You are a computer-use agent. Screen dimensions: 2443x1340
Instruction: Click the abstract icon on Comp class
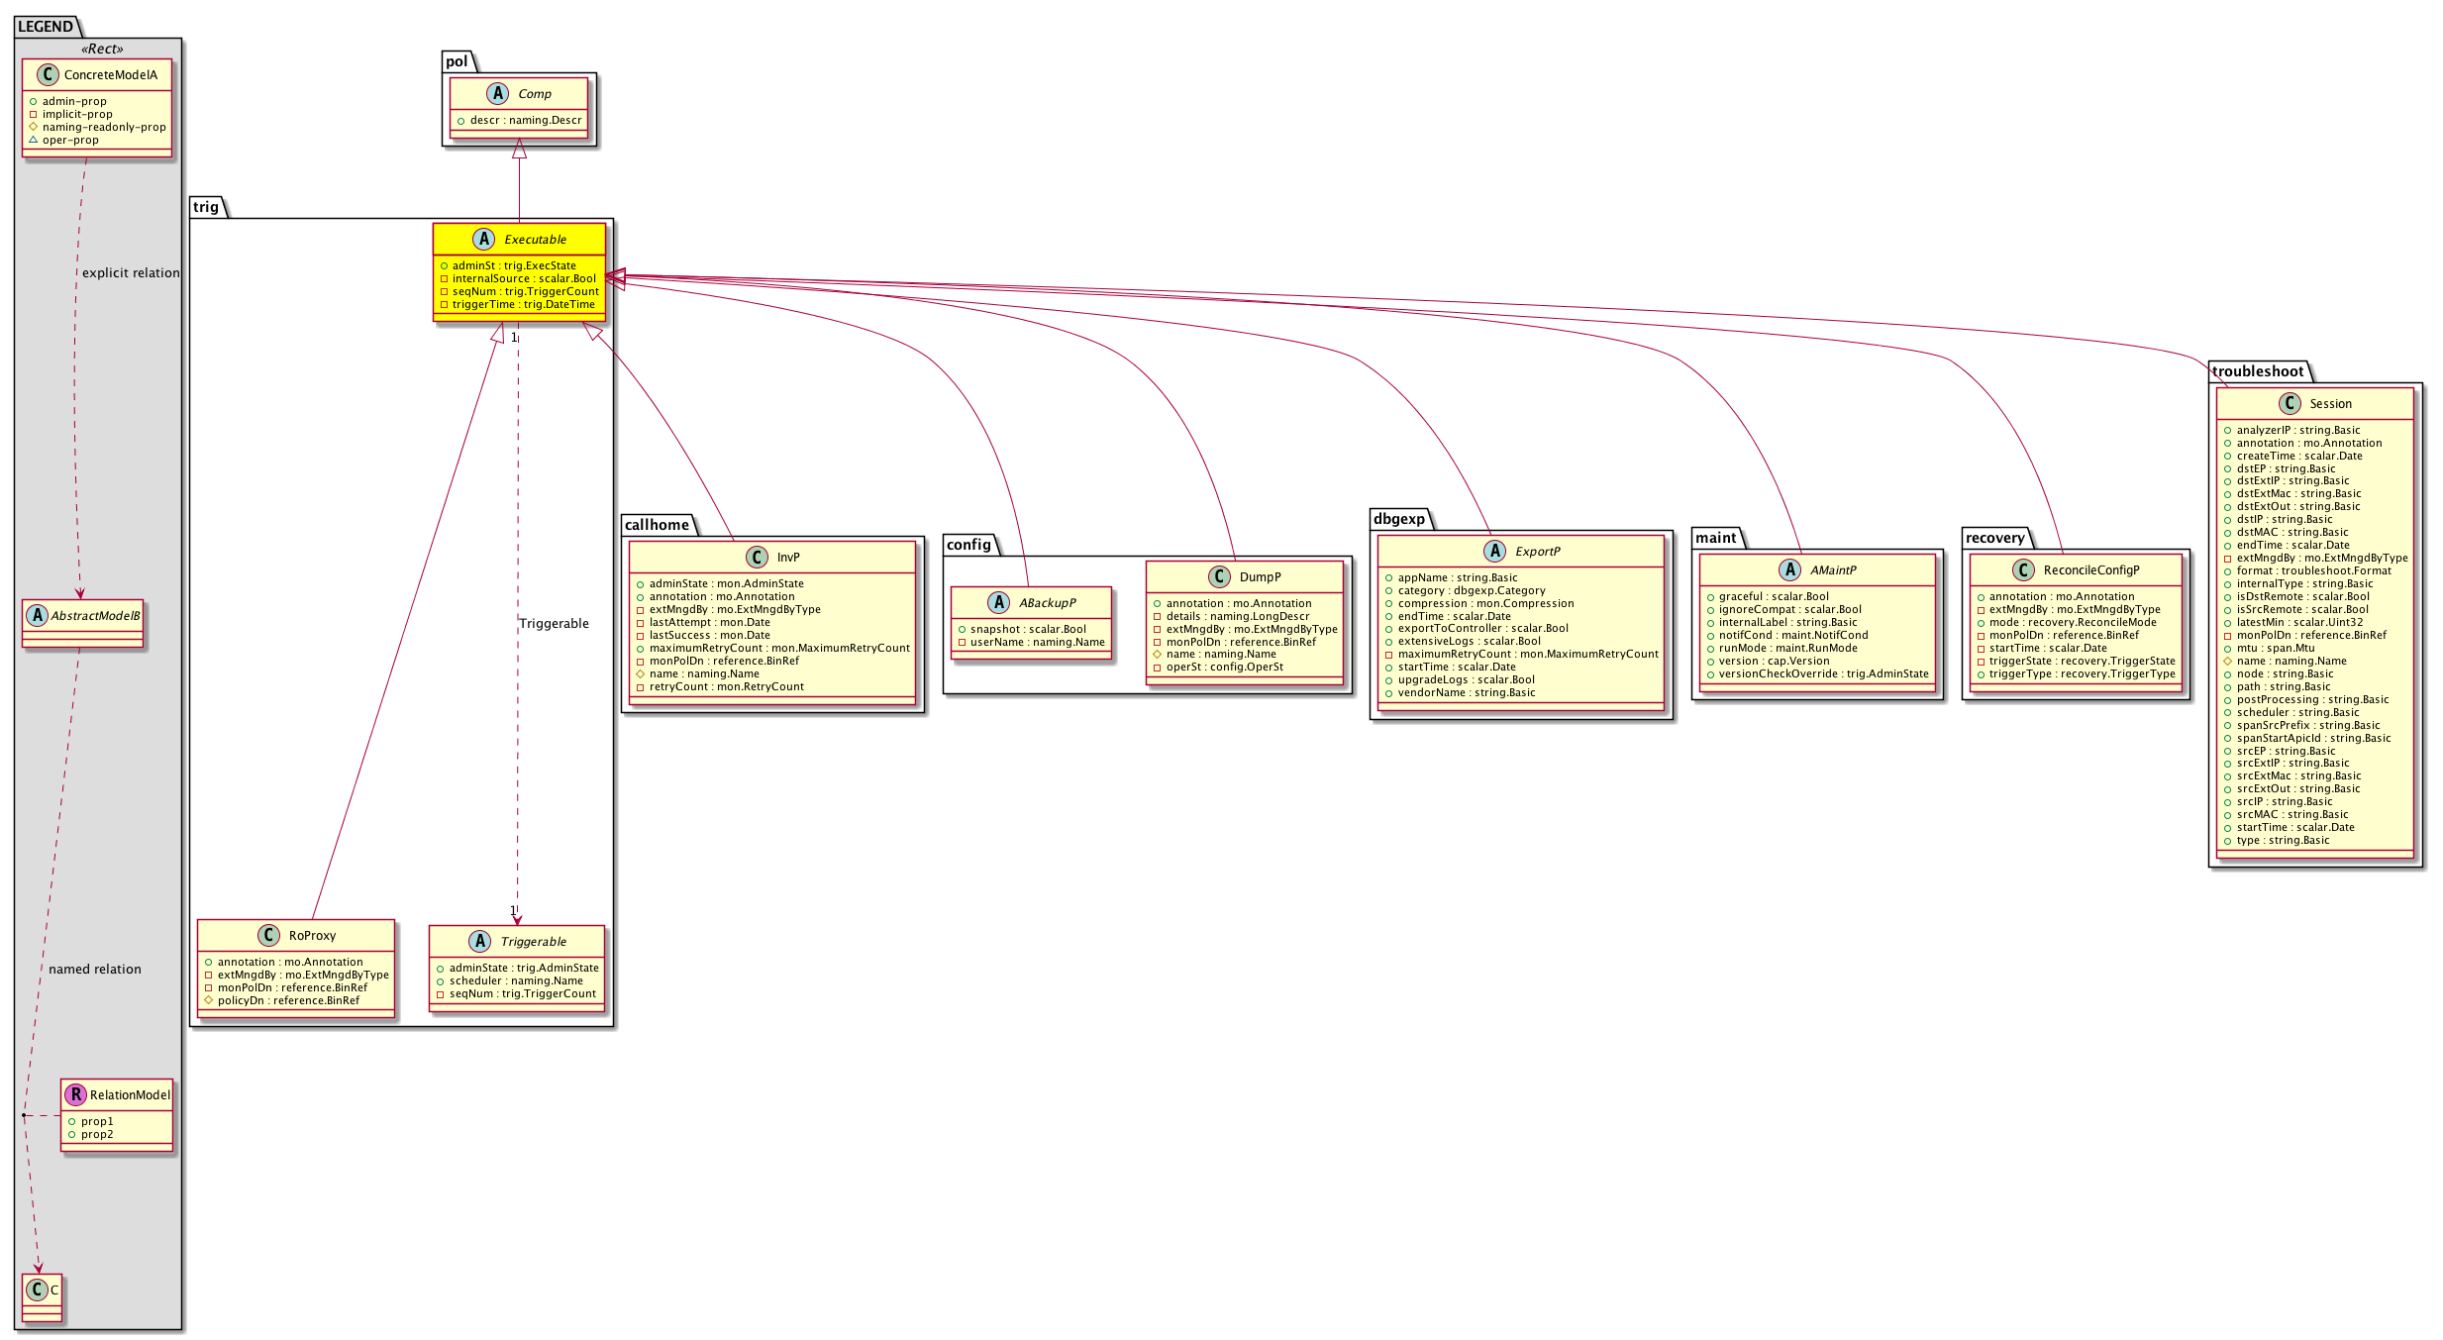[498, 93]
